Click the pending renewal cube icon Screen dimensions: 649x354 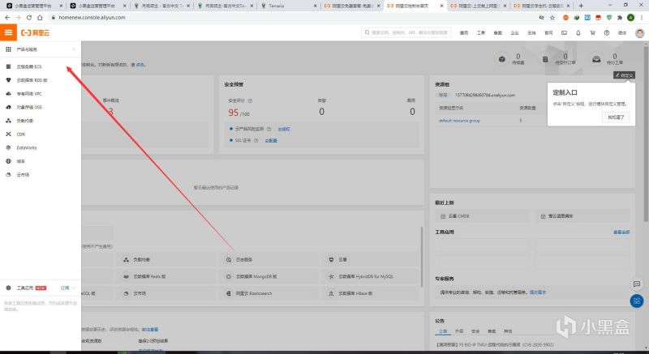pos(501,59)
